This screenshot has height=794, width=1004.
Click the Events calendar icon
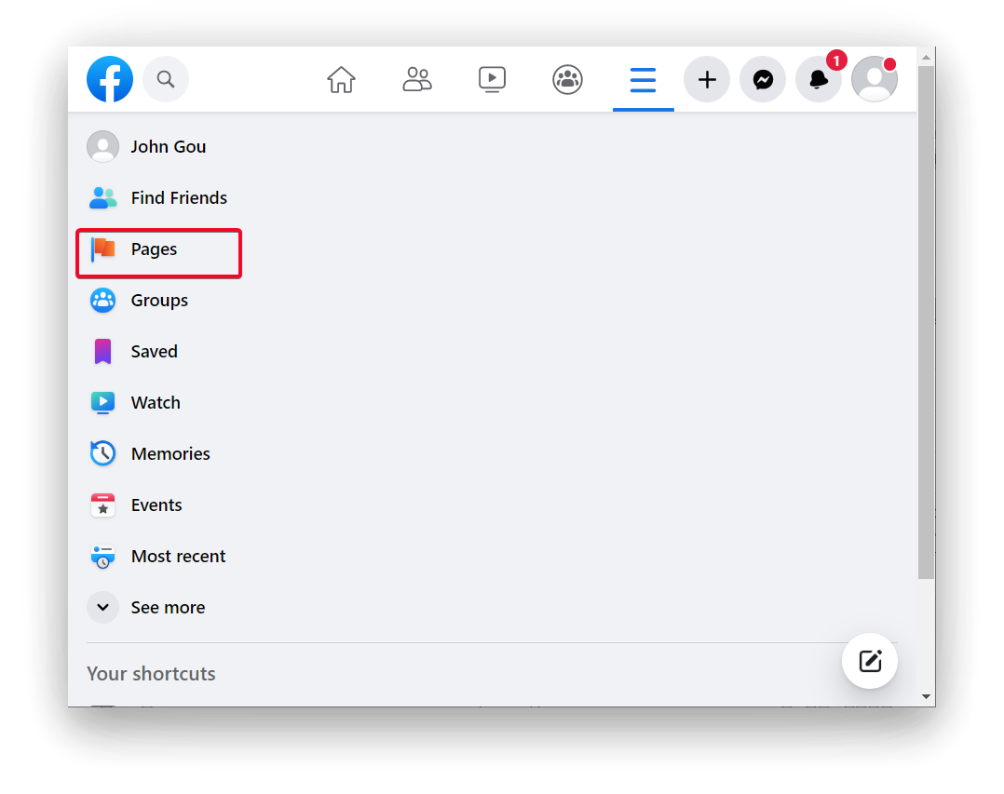pos(103,505)
